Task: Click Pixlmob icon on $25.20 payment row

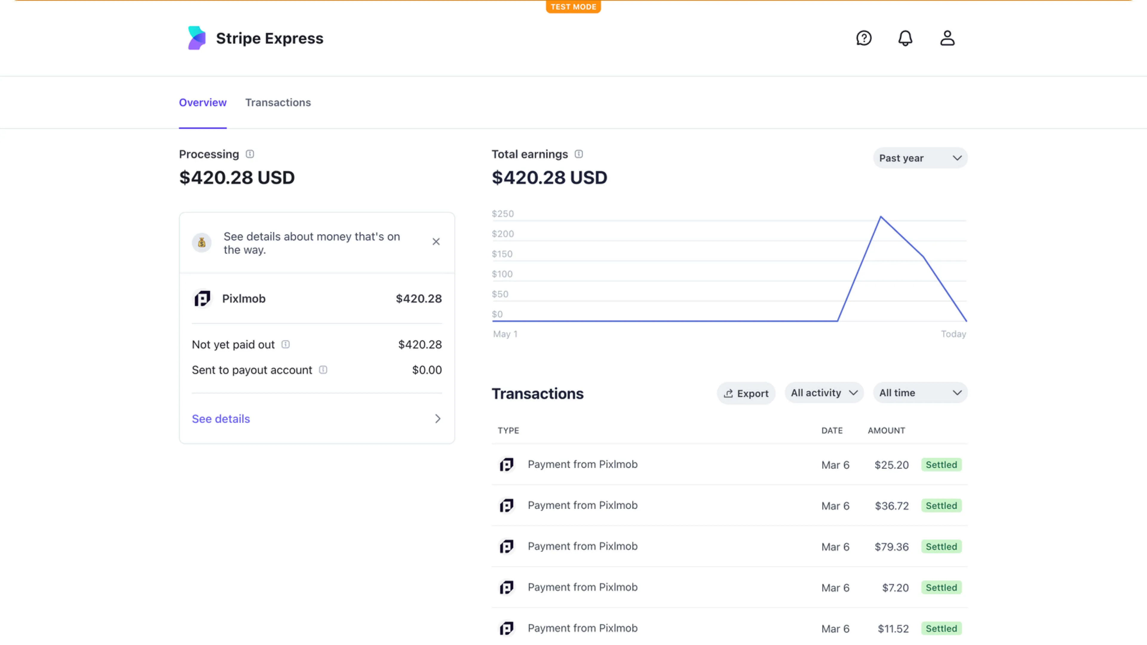Action: point(507,465)
